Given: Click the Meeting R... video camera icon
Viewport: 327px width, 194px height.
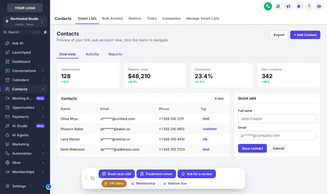Looking at the screenshot, I should tap(7, 98).
